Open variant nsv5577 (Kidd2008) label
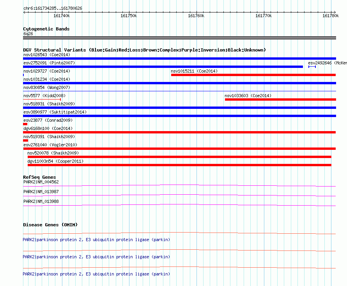The height and width of the screenshot is (286, 347). pos(44,96)
